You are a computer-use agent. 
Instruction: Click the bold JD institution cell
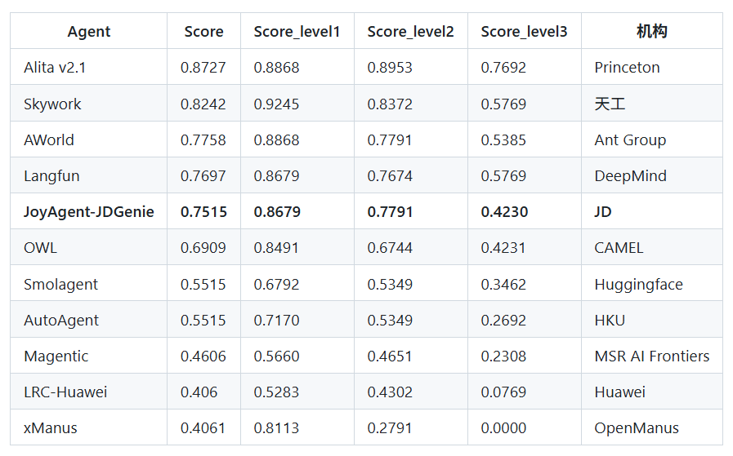[x=651, y=211]
